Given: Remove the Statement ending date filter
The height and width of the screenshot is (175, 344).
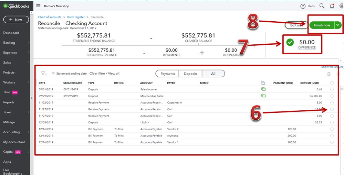Looking at the screenshot, I should click(x=53, y=73).
